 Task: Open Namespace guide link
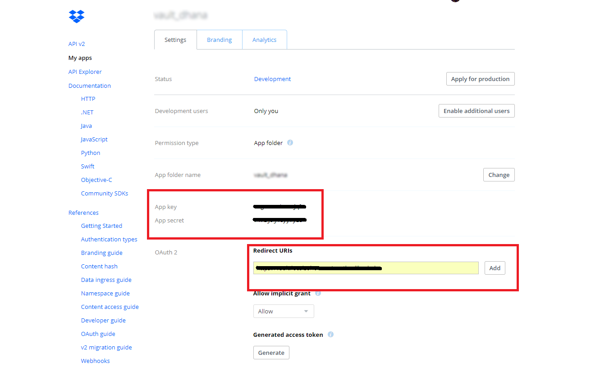[x=105, y=293]
